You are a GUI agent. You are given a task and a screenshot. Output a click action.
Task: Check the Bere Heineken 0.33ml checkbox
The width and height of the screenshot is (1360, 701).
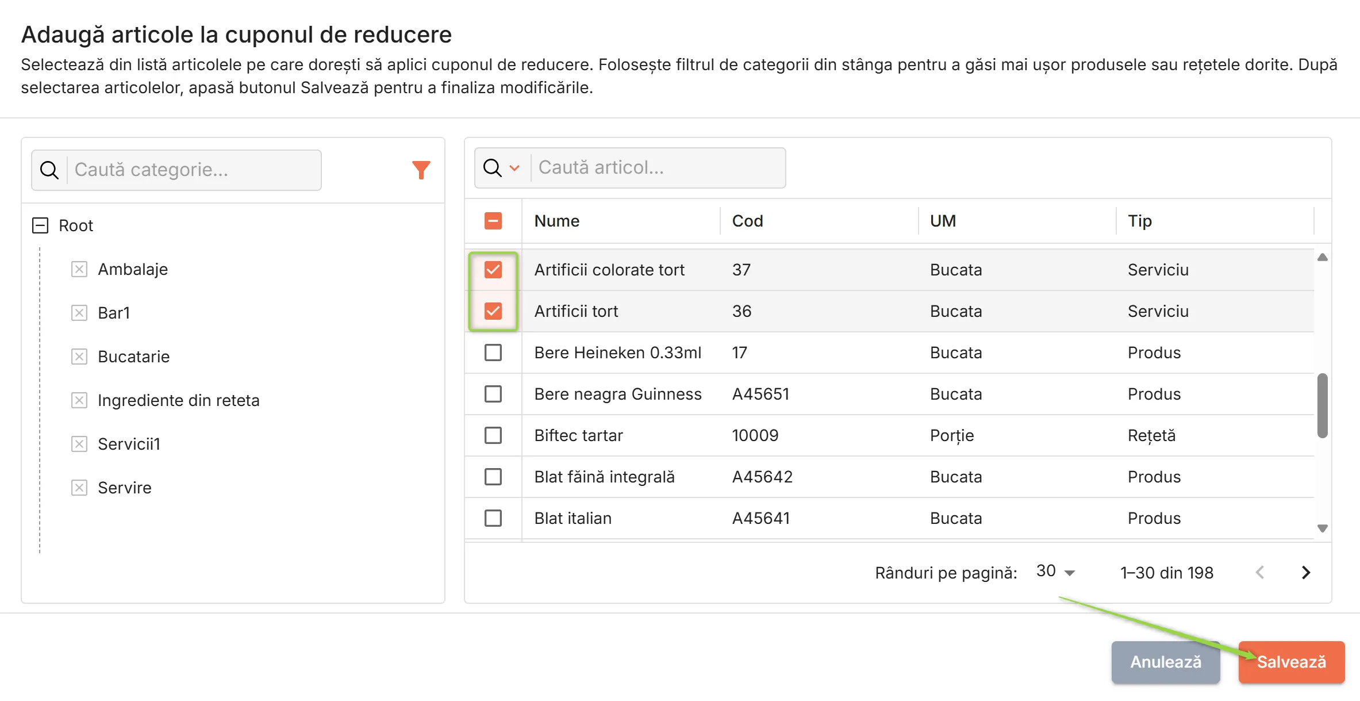click(493, 353)
